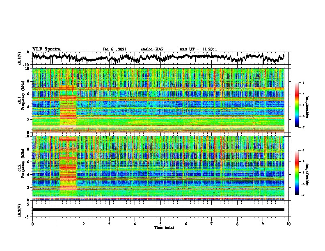Click the time axis tick label "3"
Viewport: 325px width, 251px height.
(x=109, y=224)
